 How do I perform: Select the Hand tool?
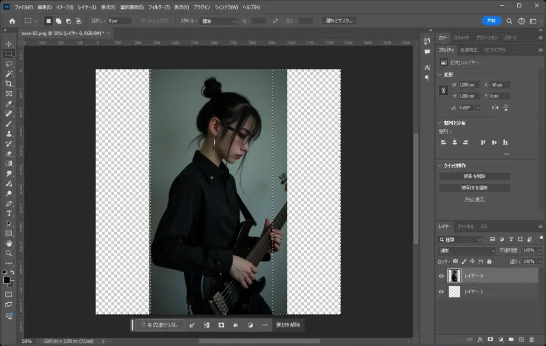point(9,243)
